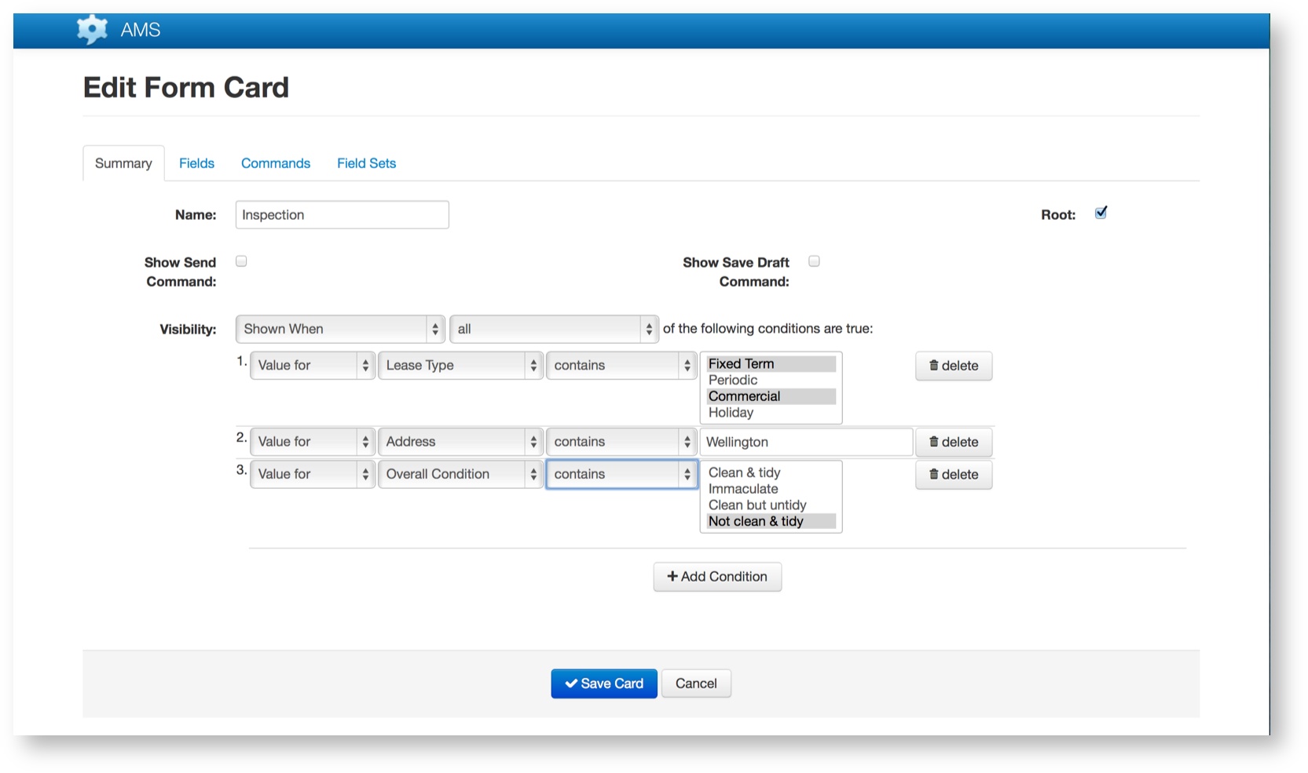Image resolution: width=1308 pixels, height=773 pixels.
Task: Delete the Address condition row
Action: pos(953,442)
